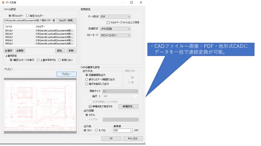Select モノクロ output color option
Screen dimensions: 261x146
pyautogui.click(x=96, y=131)
